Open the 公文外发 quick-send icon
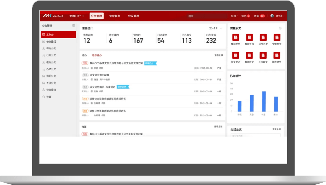The image size is (326, 185). coord(263,38)
